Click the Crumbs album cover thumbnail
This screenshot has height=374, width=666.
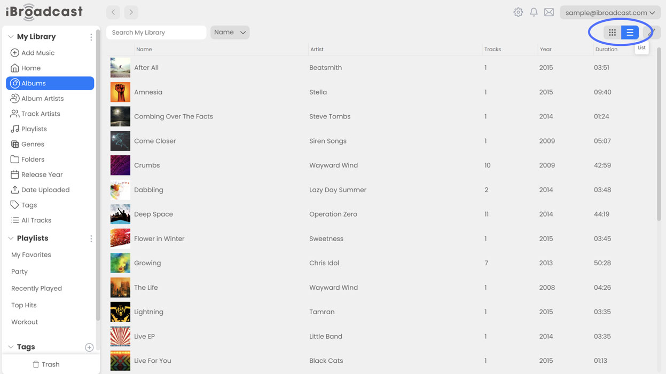tap(120, 165)
